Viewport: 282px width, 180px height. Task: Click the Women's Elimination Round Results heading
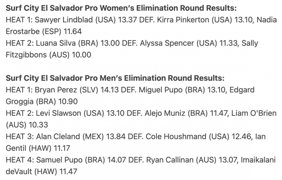point(121,8)
